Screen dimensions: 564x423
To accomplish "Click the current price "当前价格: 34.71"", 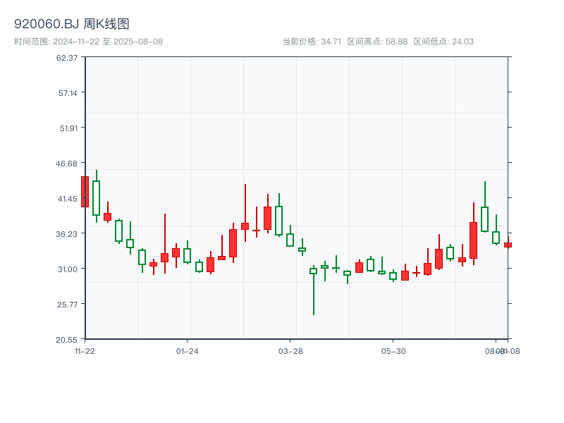I will coord(312,42).
